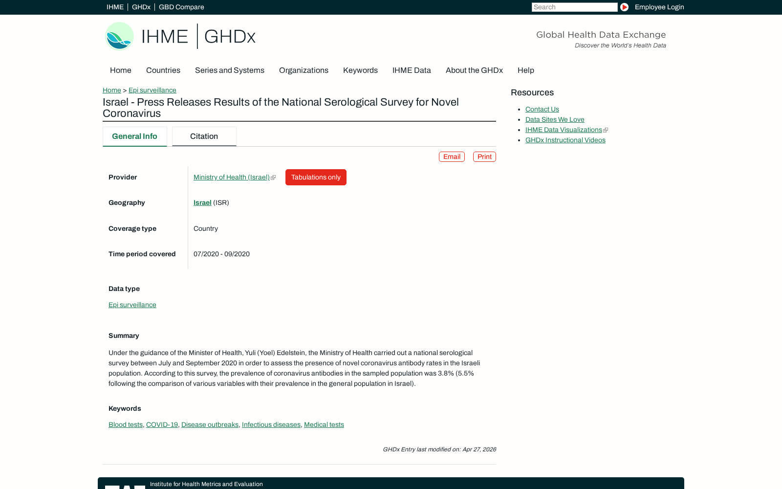Click inside the Search input field
Image resolution: width=782 pixels, height=489 pixels.
coord(574,7)
